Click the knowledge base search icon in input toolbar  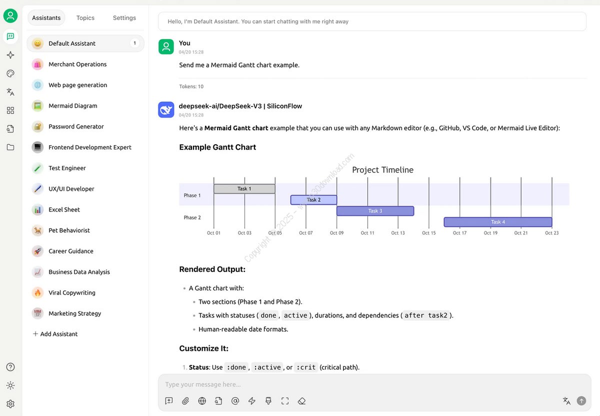[218, 401]
